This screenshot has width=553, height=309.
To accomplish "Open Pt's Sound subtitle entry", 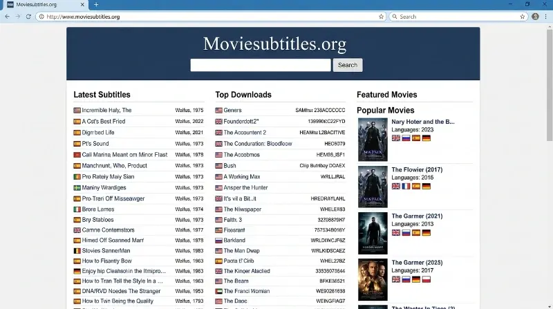I will (95, 144).
